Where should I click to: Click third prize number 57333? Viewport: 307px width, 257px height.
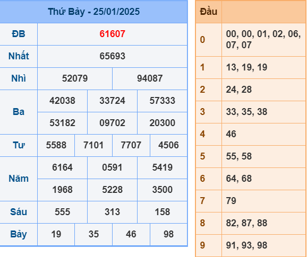click(163, 101)
